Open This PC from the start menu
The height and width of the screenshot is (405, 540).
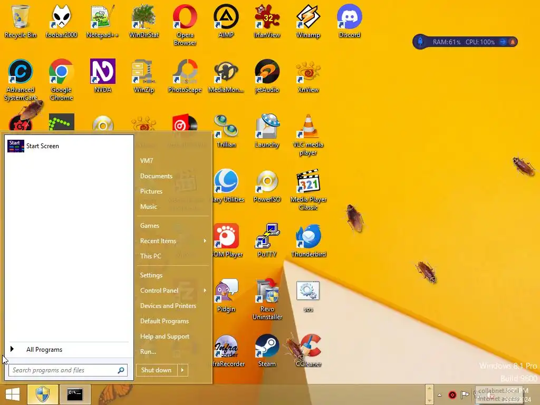(150, 256)
